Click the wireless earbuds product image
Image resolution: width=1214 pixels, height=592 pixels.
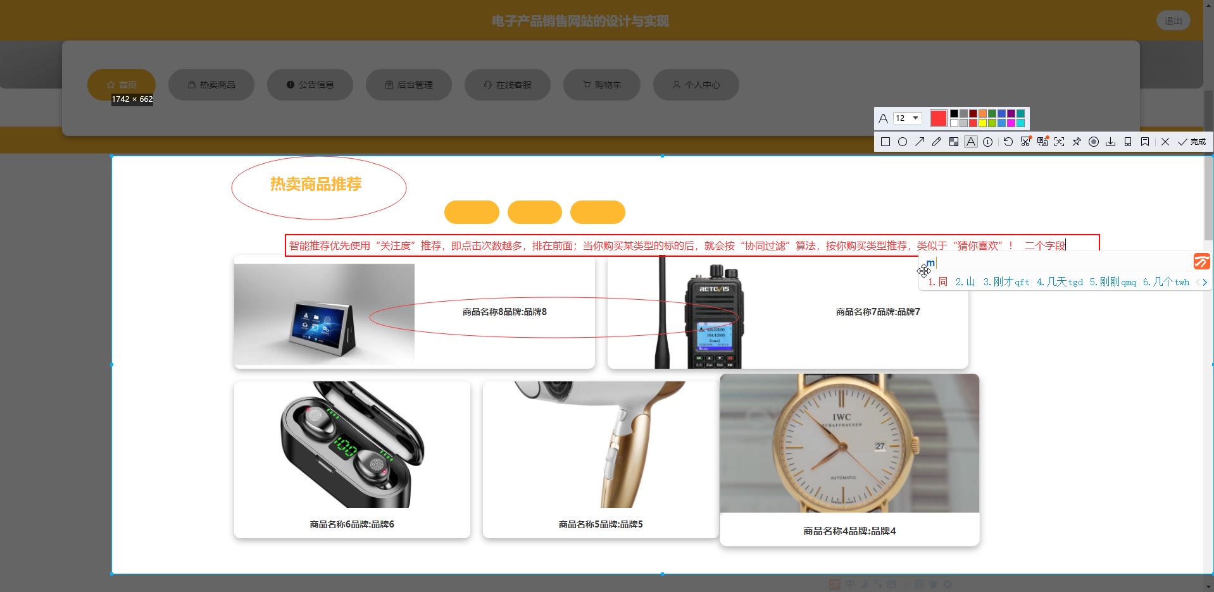click(x=352, y=444)
